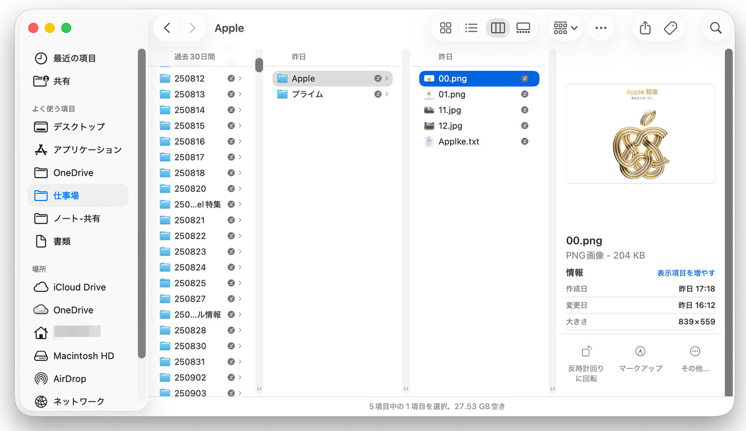Viewport: 746px width, 431px height.
Task: Open AirDrop in the sidebar
Action: [78, 379]
